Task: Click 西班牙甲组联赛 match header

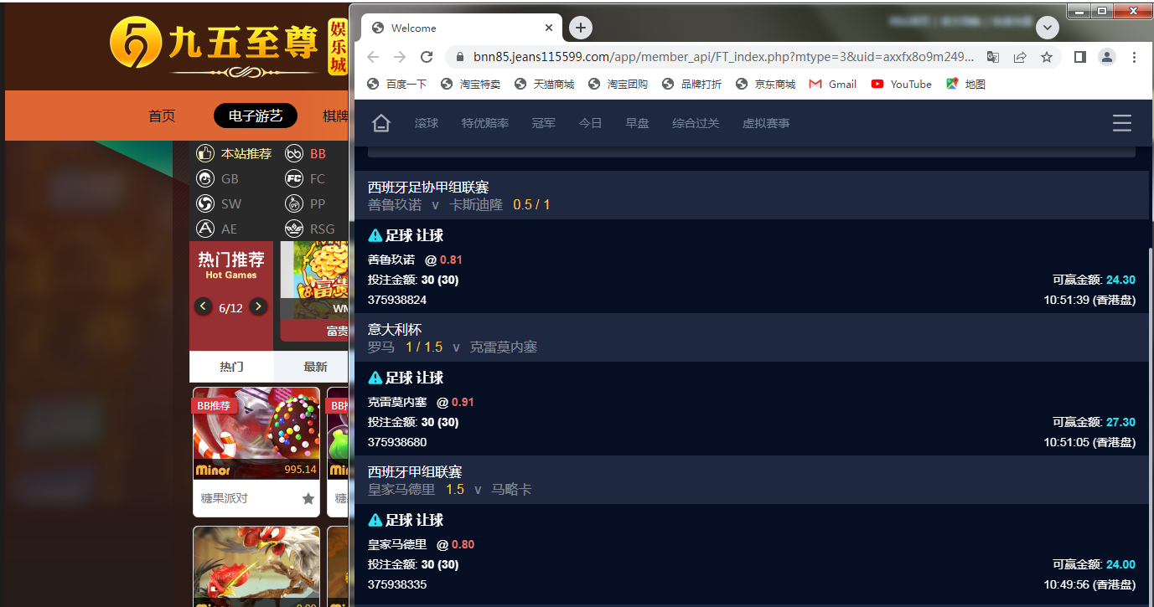Action: tap(752, 480)
